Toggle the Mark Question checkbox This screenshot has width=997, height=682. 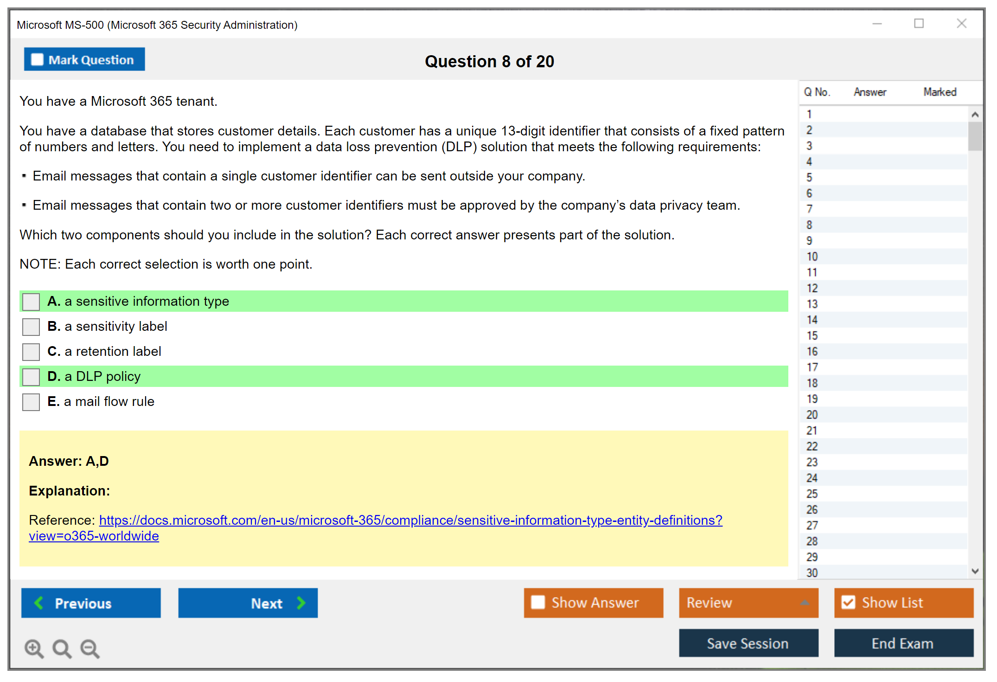point(37,60)
